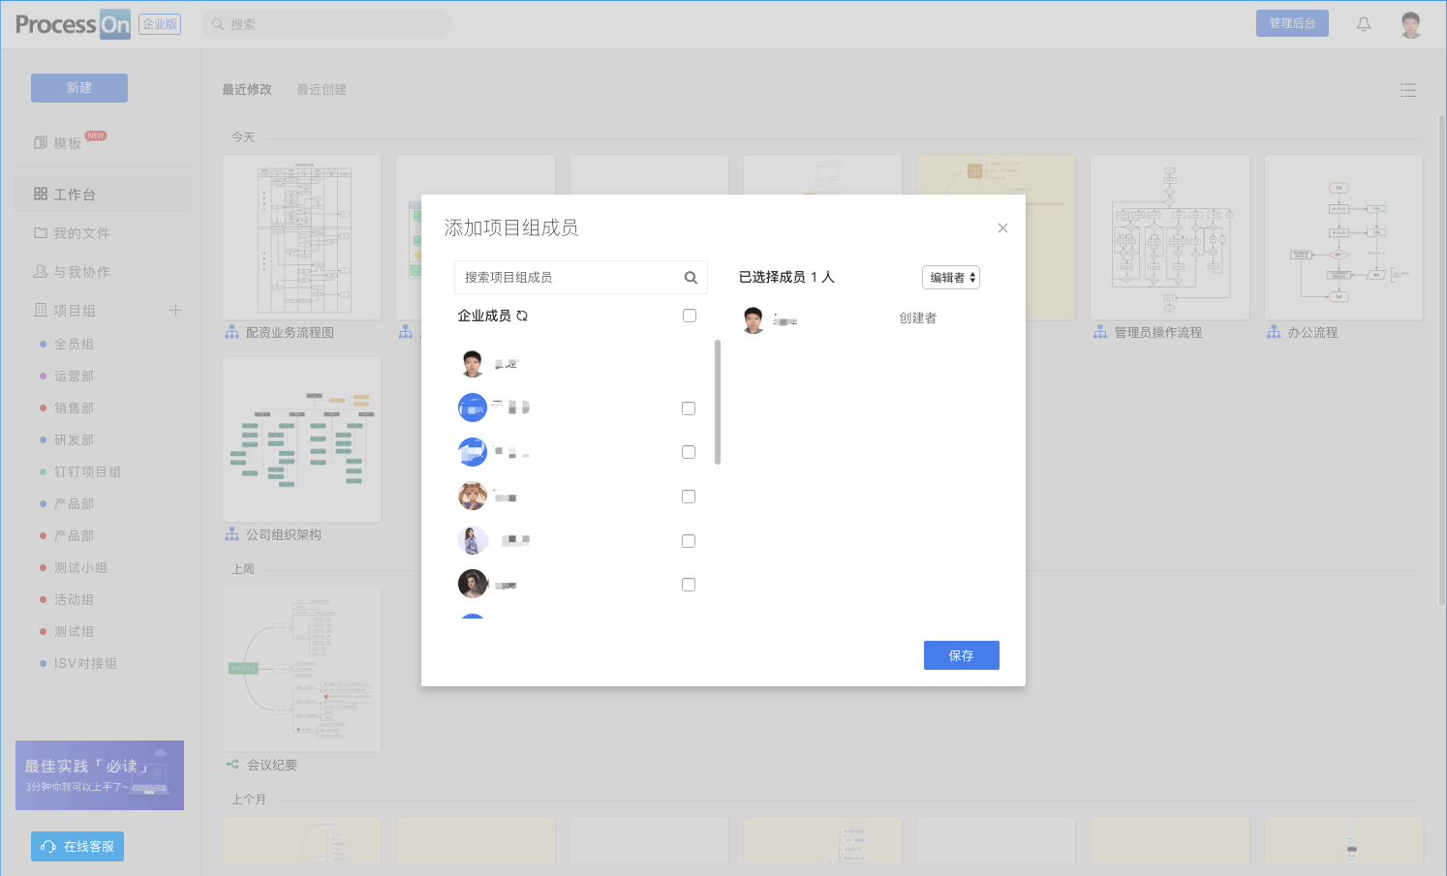Image resolution: width=1447 pixels, height=876 pixels.
Task: Switch to 最近创建 tab
Action: [x=322, y=89]
